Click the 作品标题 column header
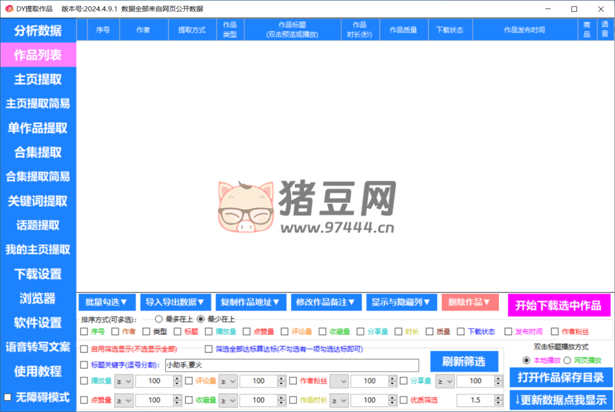The image size is (615, 412). click(x=292, y=30)
